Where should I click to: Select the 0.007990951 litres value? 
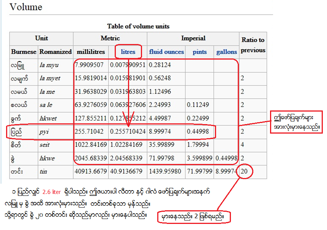pos(128,65)
